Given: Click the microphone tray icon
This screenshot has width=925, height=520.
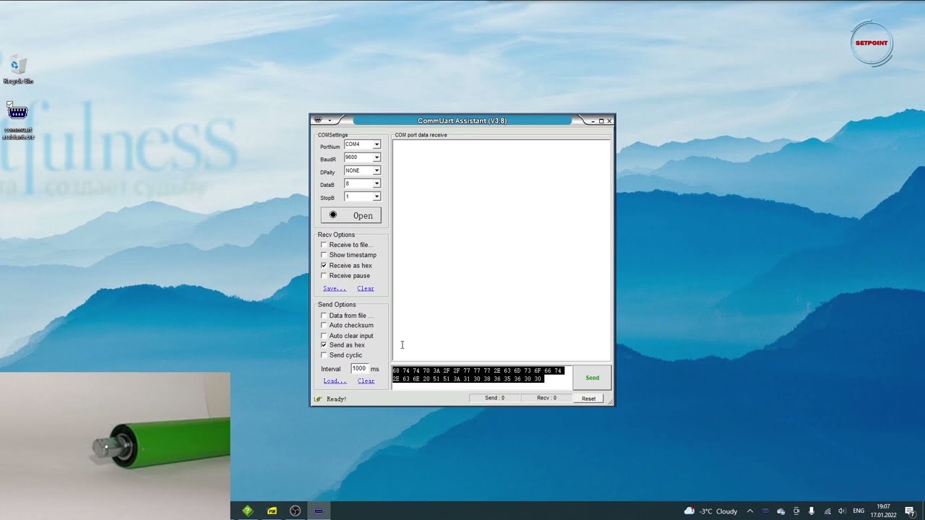Looking at the screenshot, I should coord(812,511).
